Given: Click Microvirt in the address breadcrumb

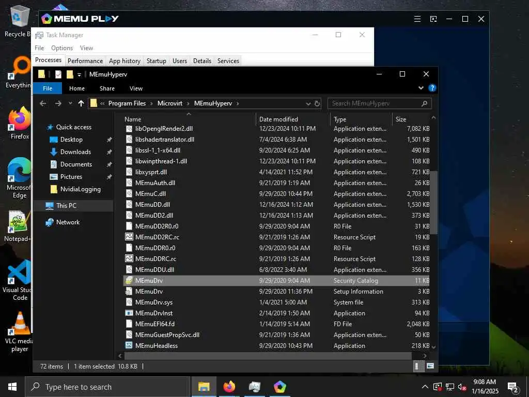Looking at the screenshot, I should [x=169, y=103].
